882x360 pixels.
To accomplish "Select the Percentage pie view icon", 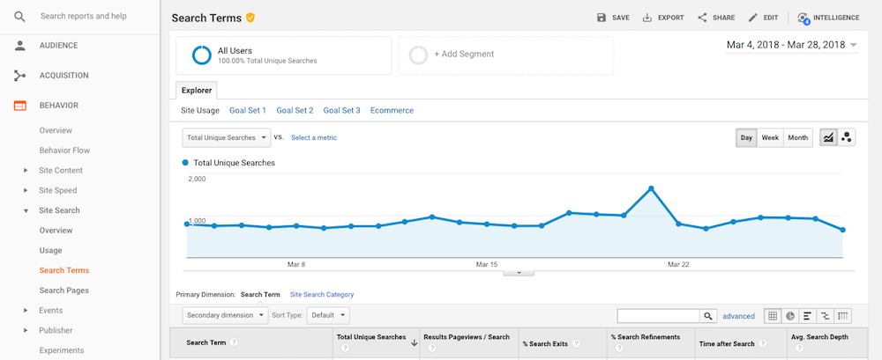I will (789, 316).
